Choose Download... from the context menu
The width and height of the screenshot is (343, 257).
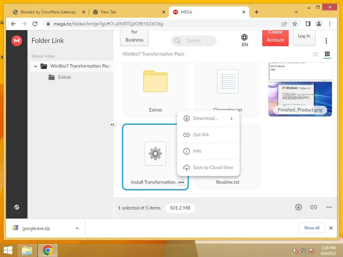[208, 118]
